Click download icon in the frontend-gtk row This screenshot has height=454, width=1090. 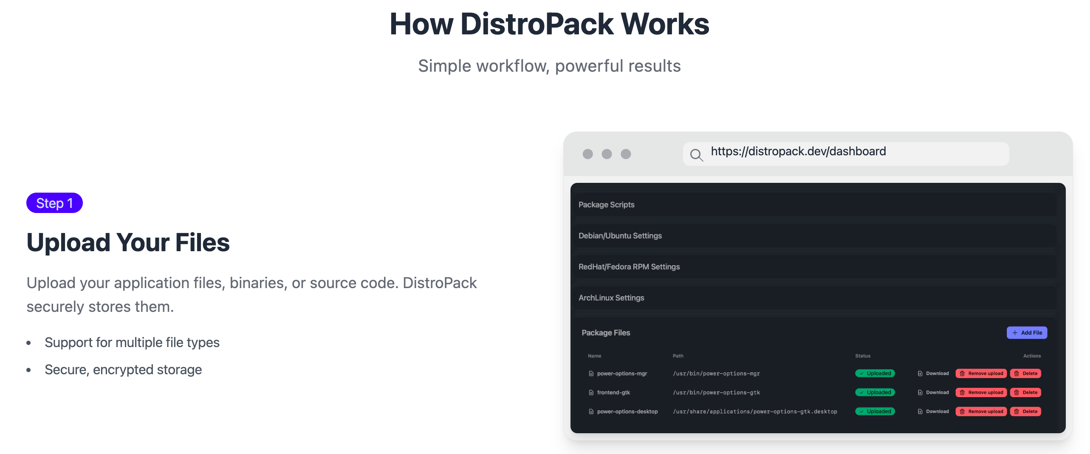pos(920,392)
